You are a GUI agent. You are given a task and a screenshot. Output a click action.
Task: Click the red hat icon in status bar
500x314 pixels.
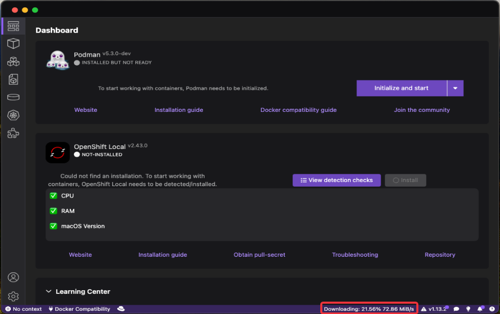coord(121,308)
